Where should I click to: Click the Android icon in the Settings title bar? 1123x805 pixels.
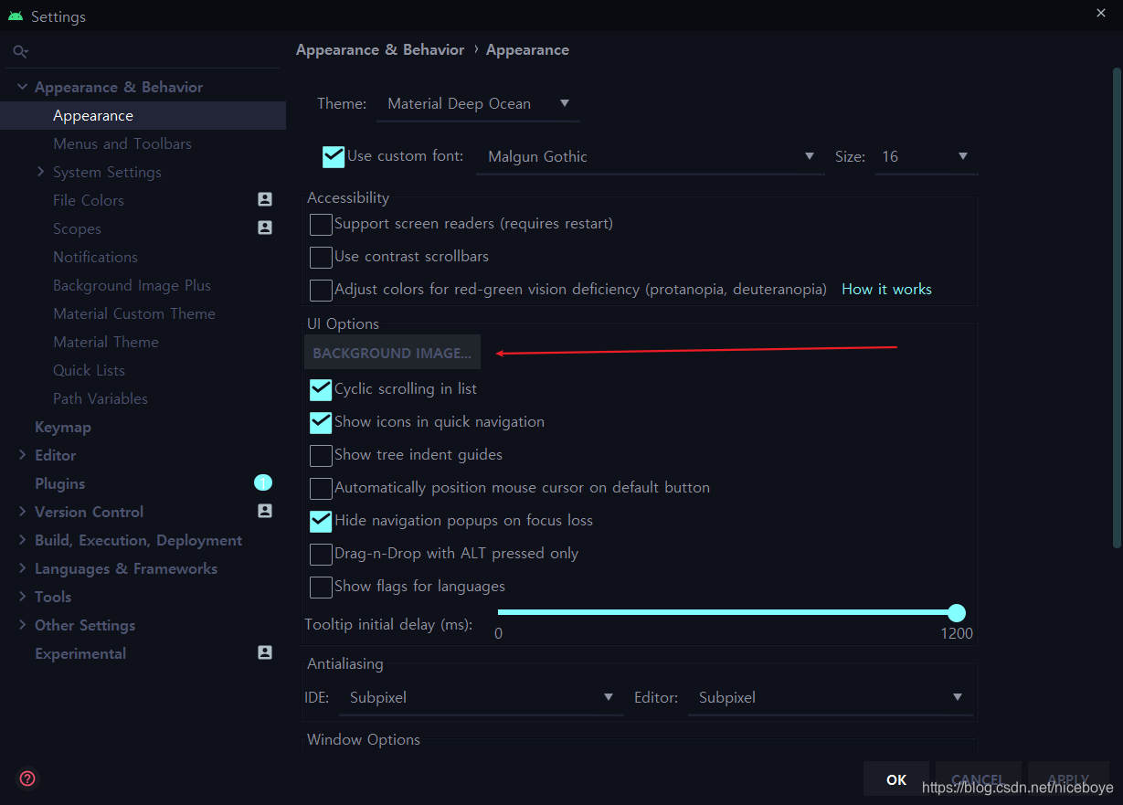[16, 16]
